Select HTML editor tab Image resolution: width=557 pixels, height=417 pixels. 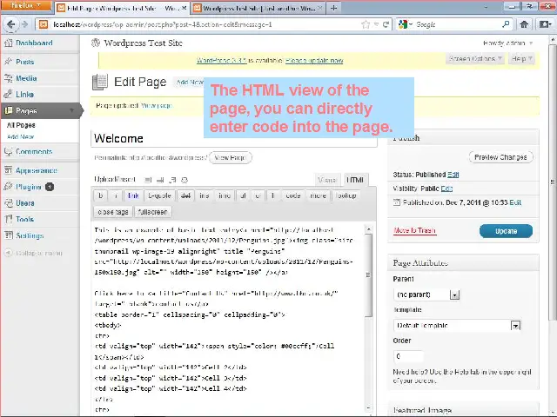354,180
